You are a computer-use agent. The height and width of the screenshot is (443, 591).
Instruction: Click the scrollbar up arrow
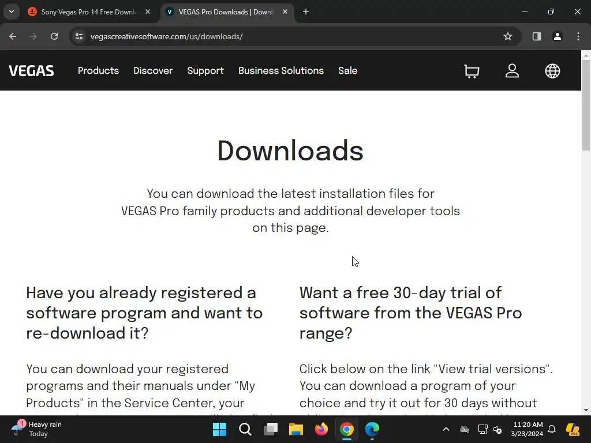pos(586,55)
